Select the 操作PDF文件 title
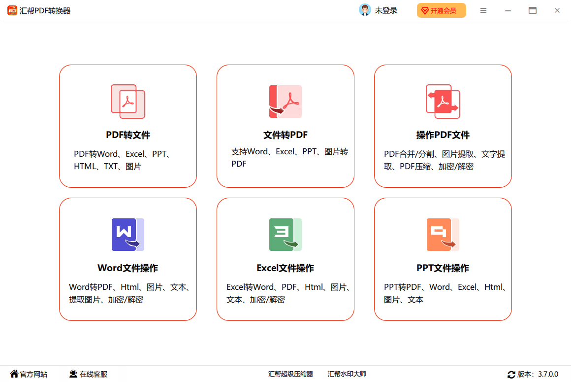Screen dimensions: 571x382 pyautogui.click(x=443, y=135)
